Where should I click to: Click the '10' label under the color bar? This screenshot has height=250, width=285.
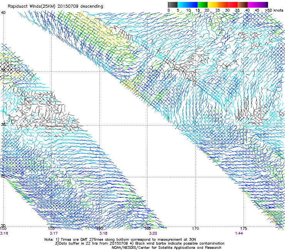188,10
